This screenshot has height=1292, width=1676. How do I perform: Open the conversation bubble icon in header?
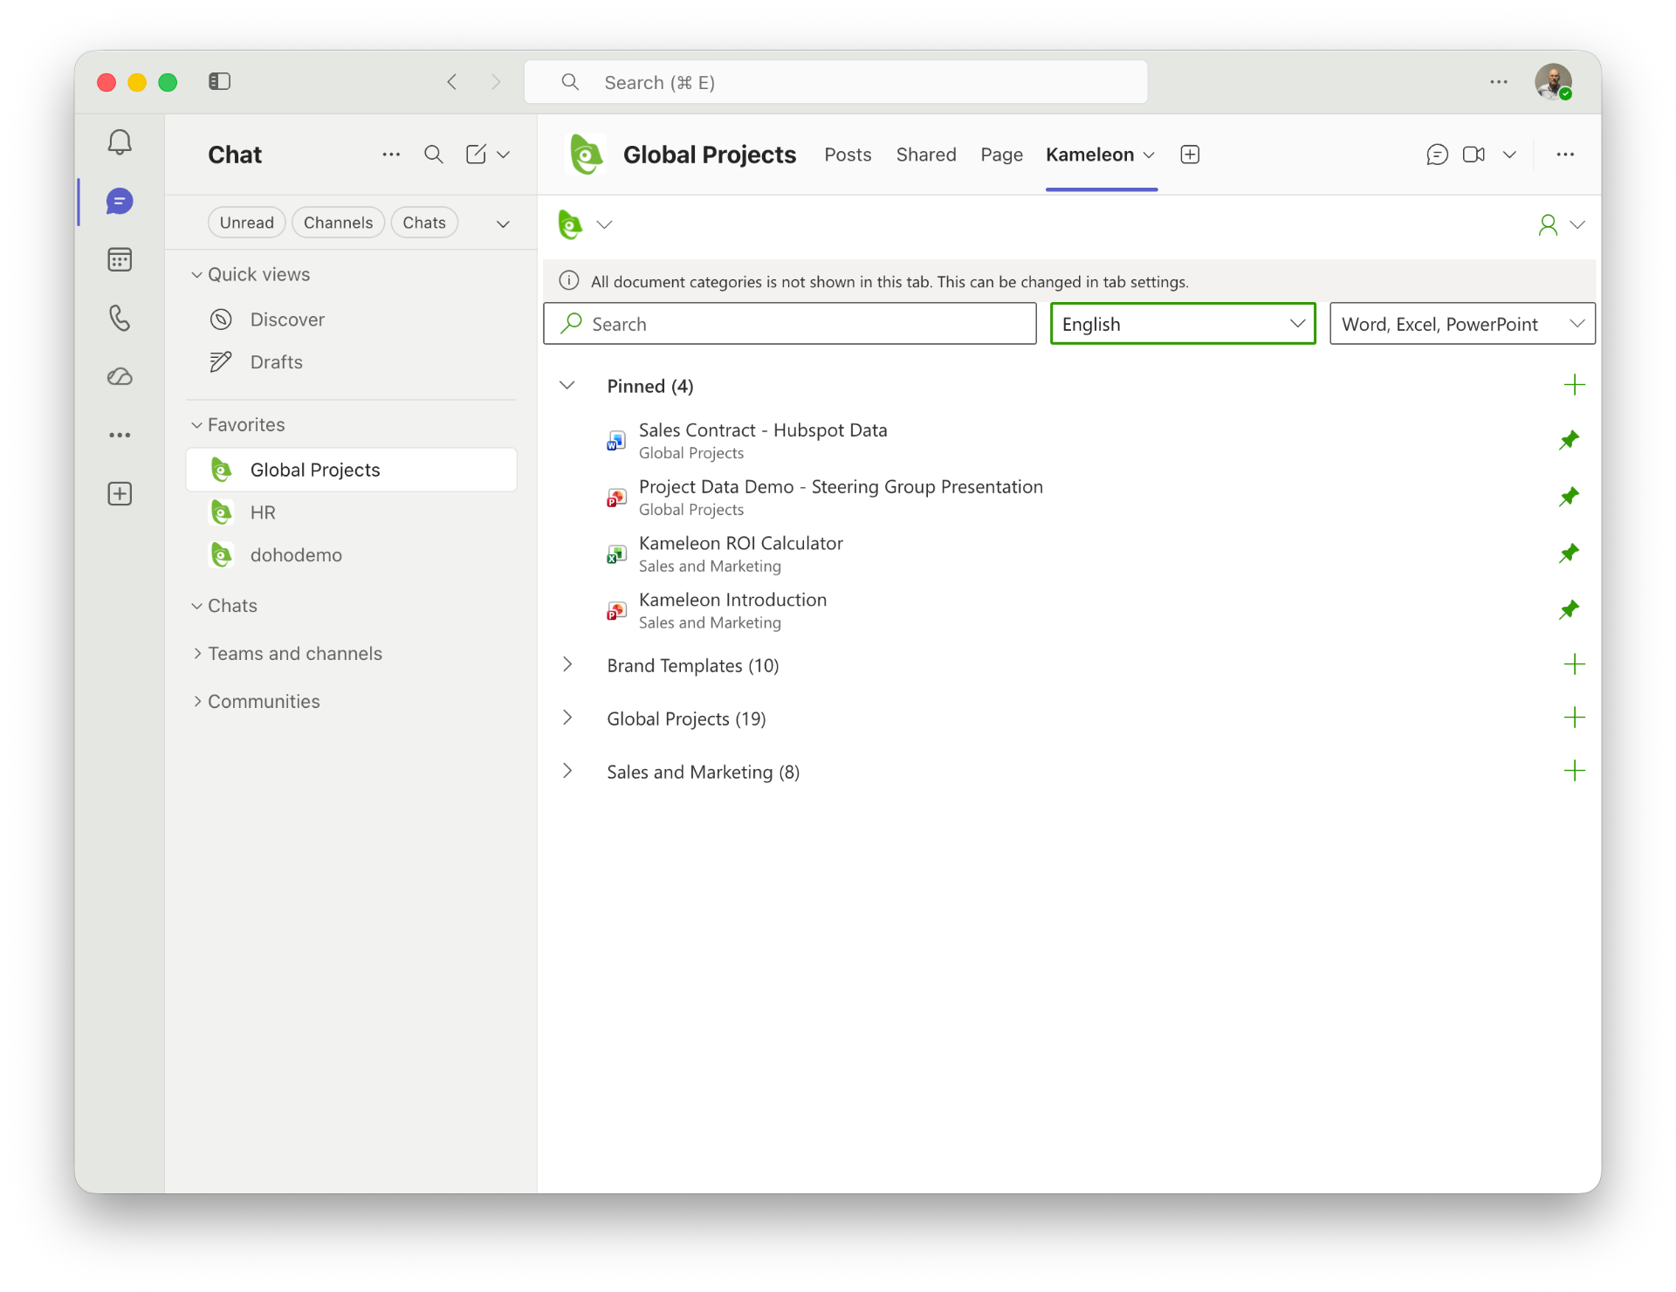tap(1437, 155)
